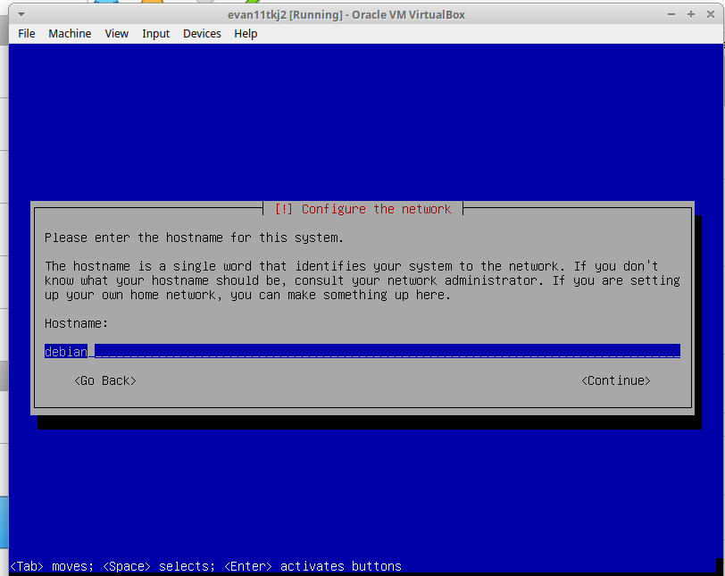Open the Help menu
The height and width of the screenshot is (576, 725).
click(x=246, y=34)
